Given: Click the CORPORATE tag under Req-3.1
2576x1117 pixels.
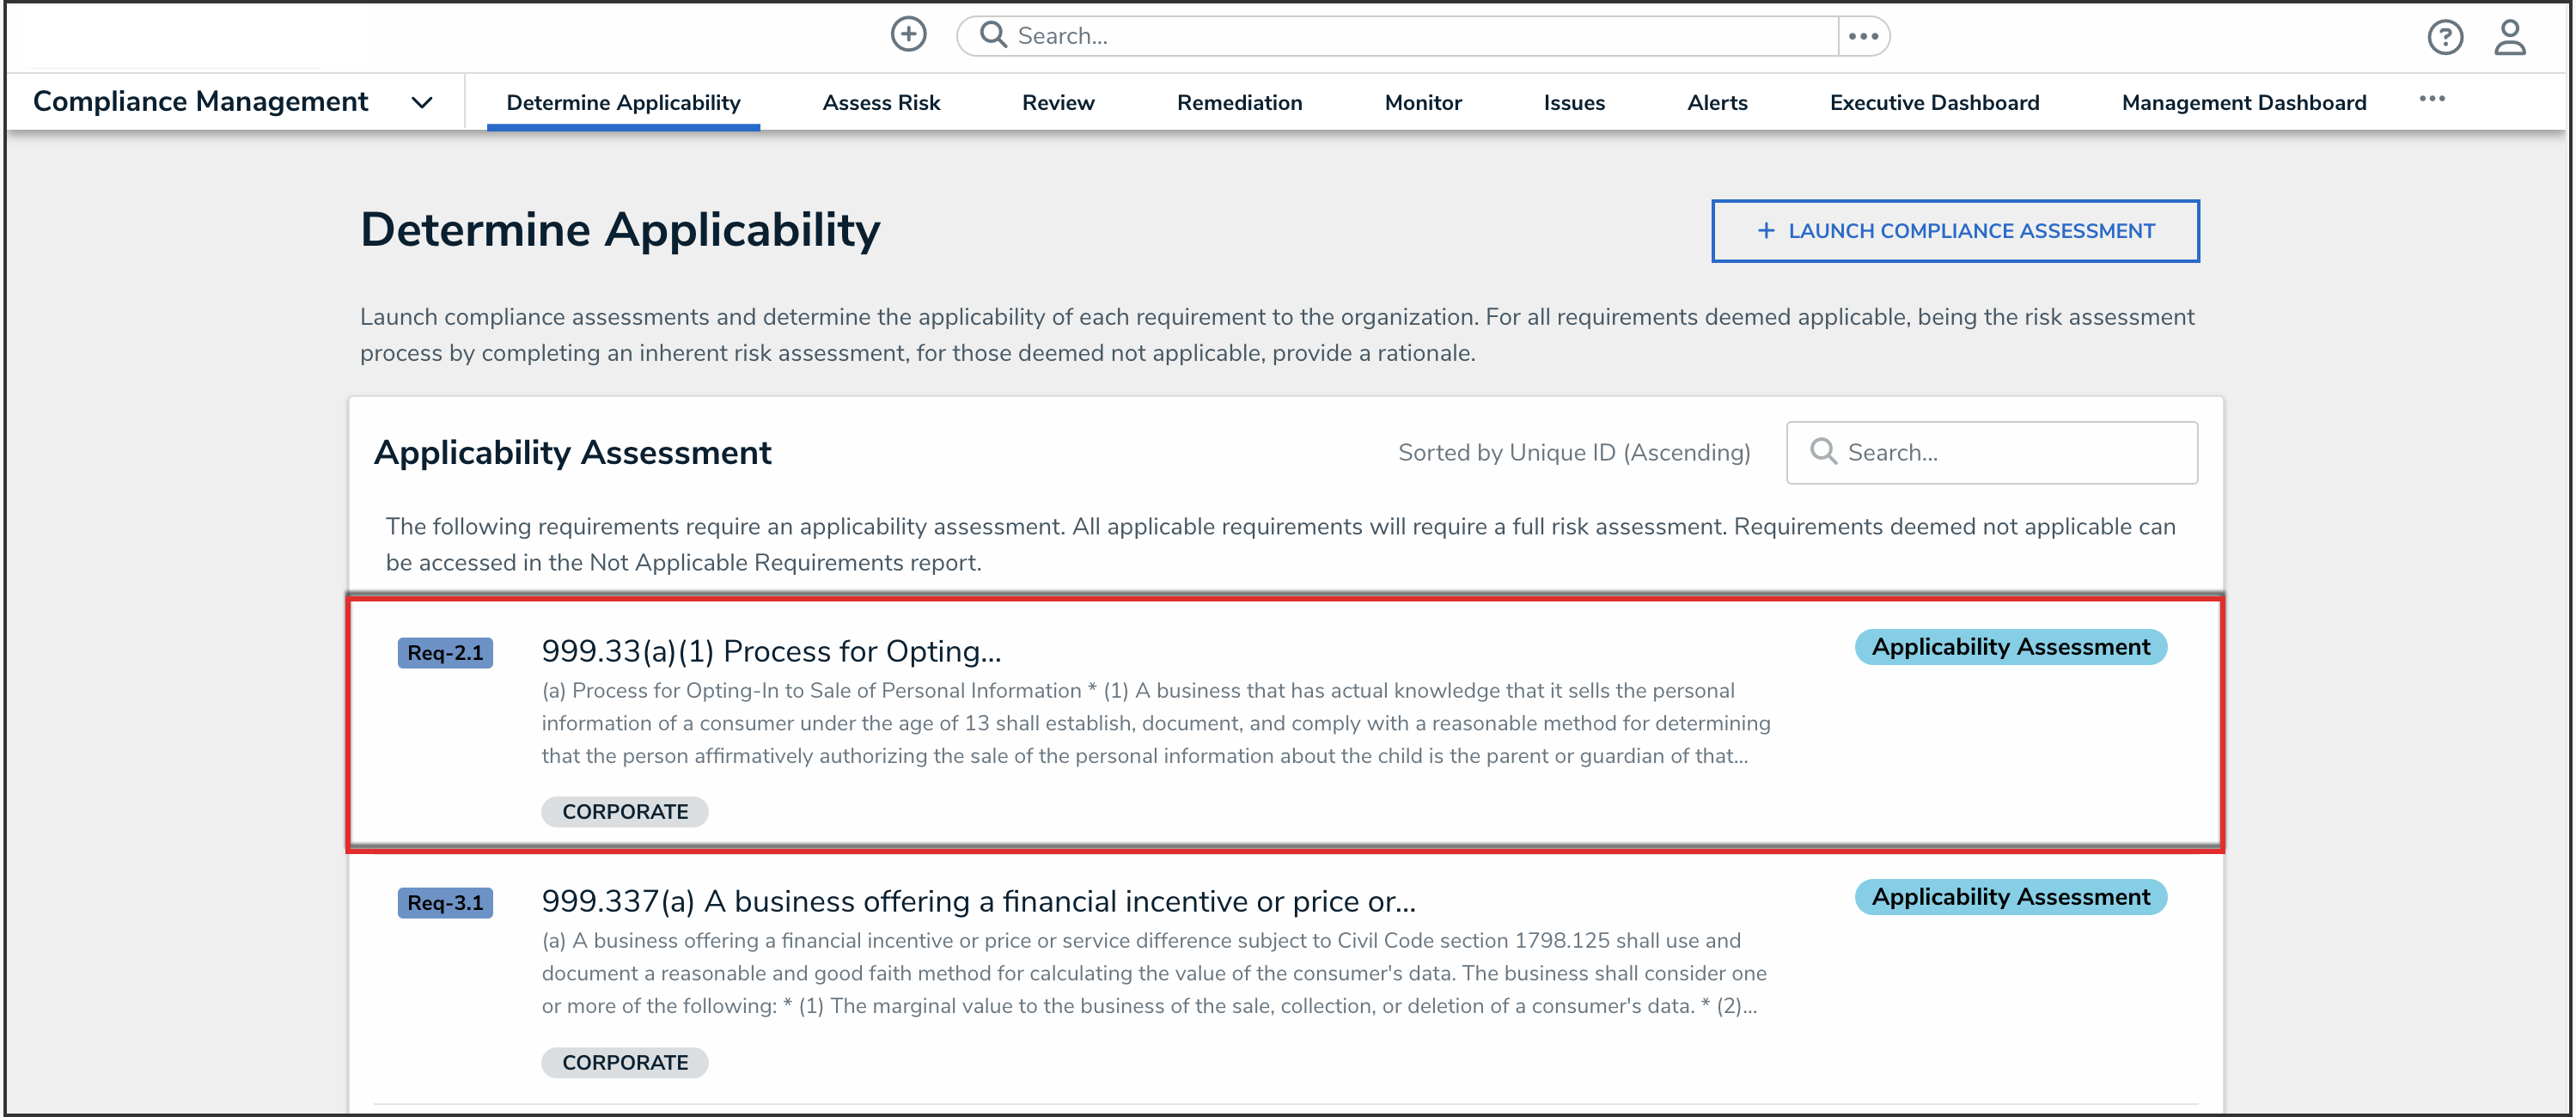Looking at the screenshot, I should (625, 1062).
